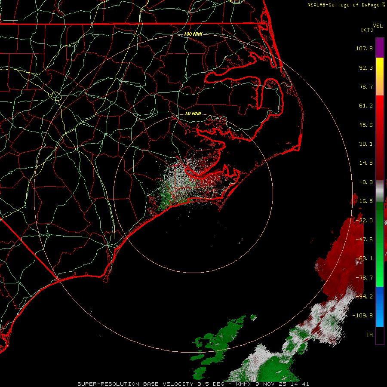This screenshot has width=387, height=387.
Task: Click the 107.8 velocity scale value
Action: pos(364,48)
